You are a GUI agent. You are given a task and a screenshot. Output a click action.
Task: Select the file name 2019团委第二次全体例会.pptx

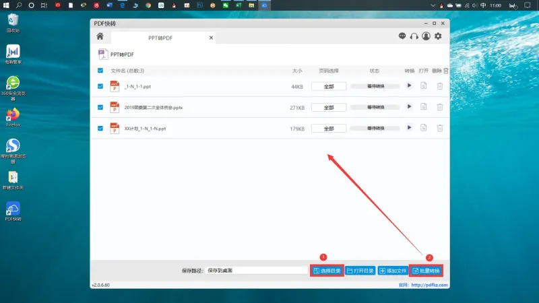click(154, 108)
